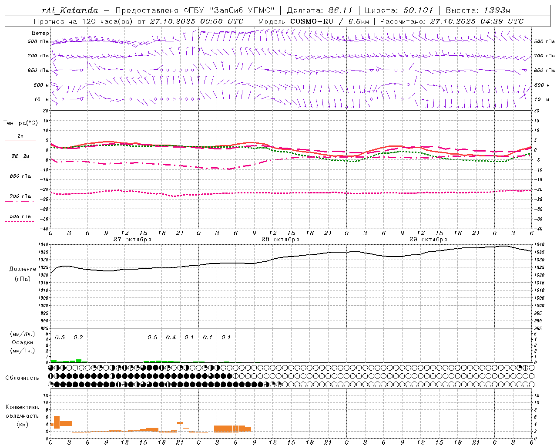Select the Высота: 1393м header field
Screen dimensions: 557x446
tap(478, 10)
